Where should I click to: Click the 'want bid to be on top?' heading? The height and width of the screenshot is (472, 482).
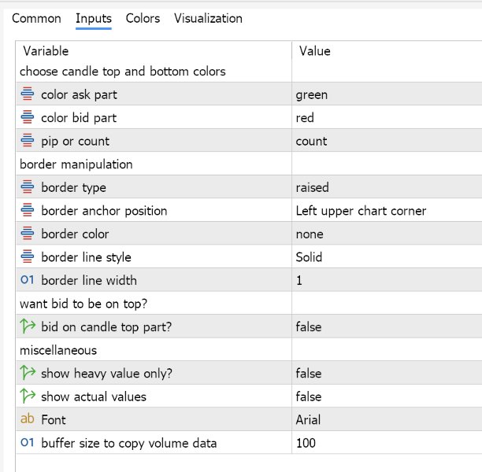(83, 304)
